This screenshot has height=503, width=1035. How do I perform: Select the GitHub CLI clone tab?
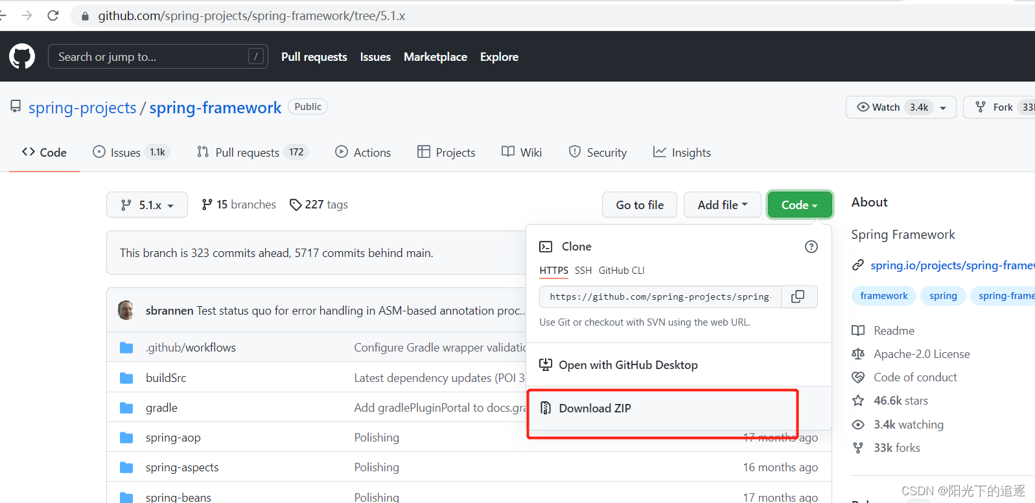pyautogui.click(x=622, y=271)
